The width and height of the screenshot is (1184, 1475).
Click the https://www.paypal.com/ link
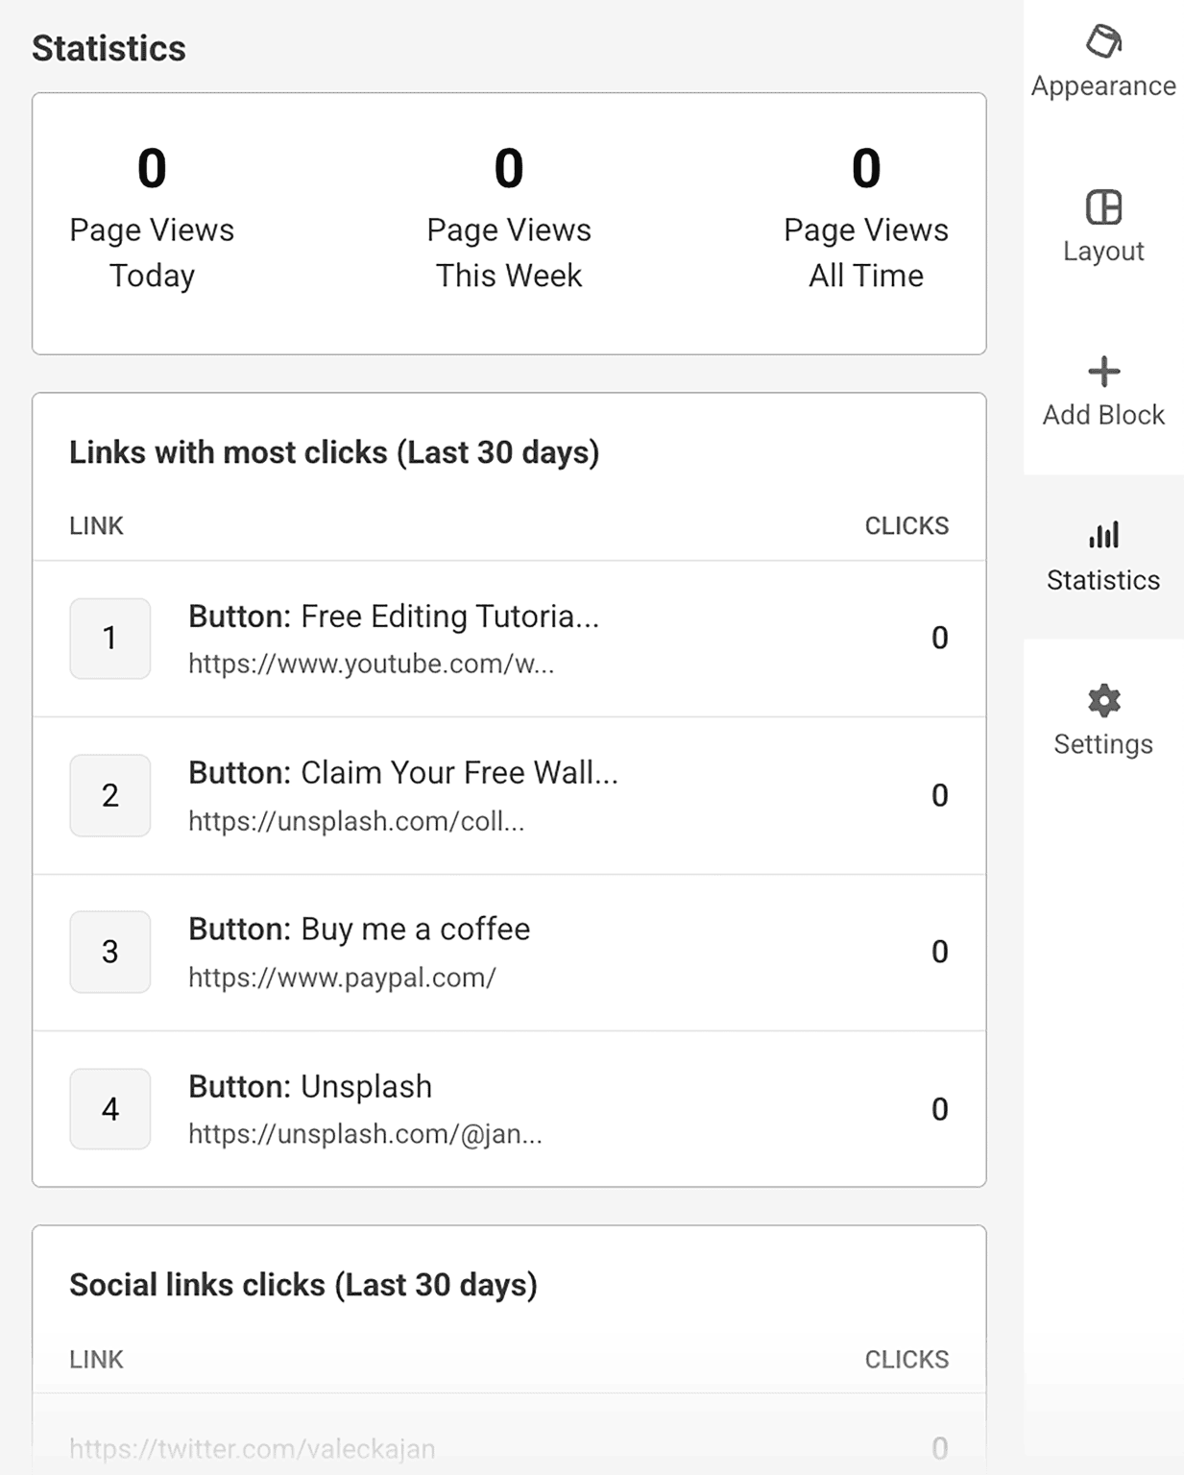(x=341, y=978)
